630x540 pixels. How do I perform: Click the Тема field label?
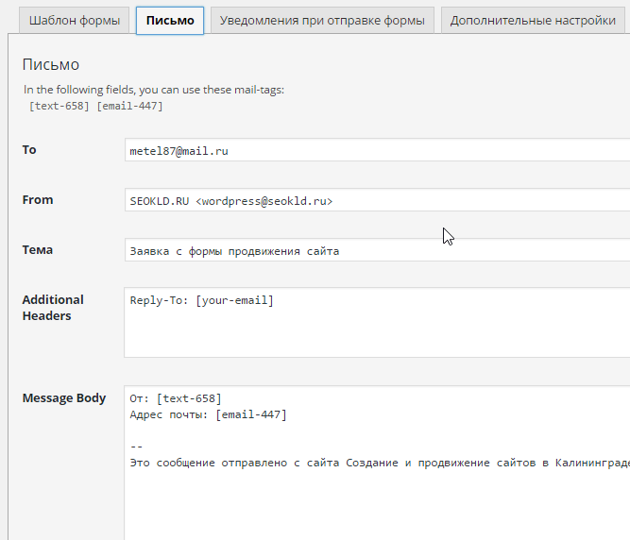38,250
